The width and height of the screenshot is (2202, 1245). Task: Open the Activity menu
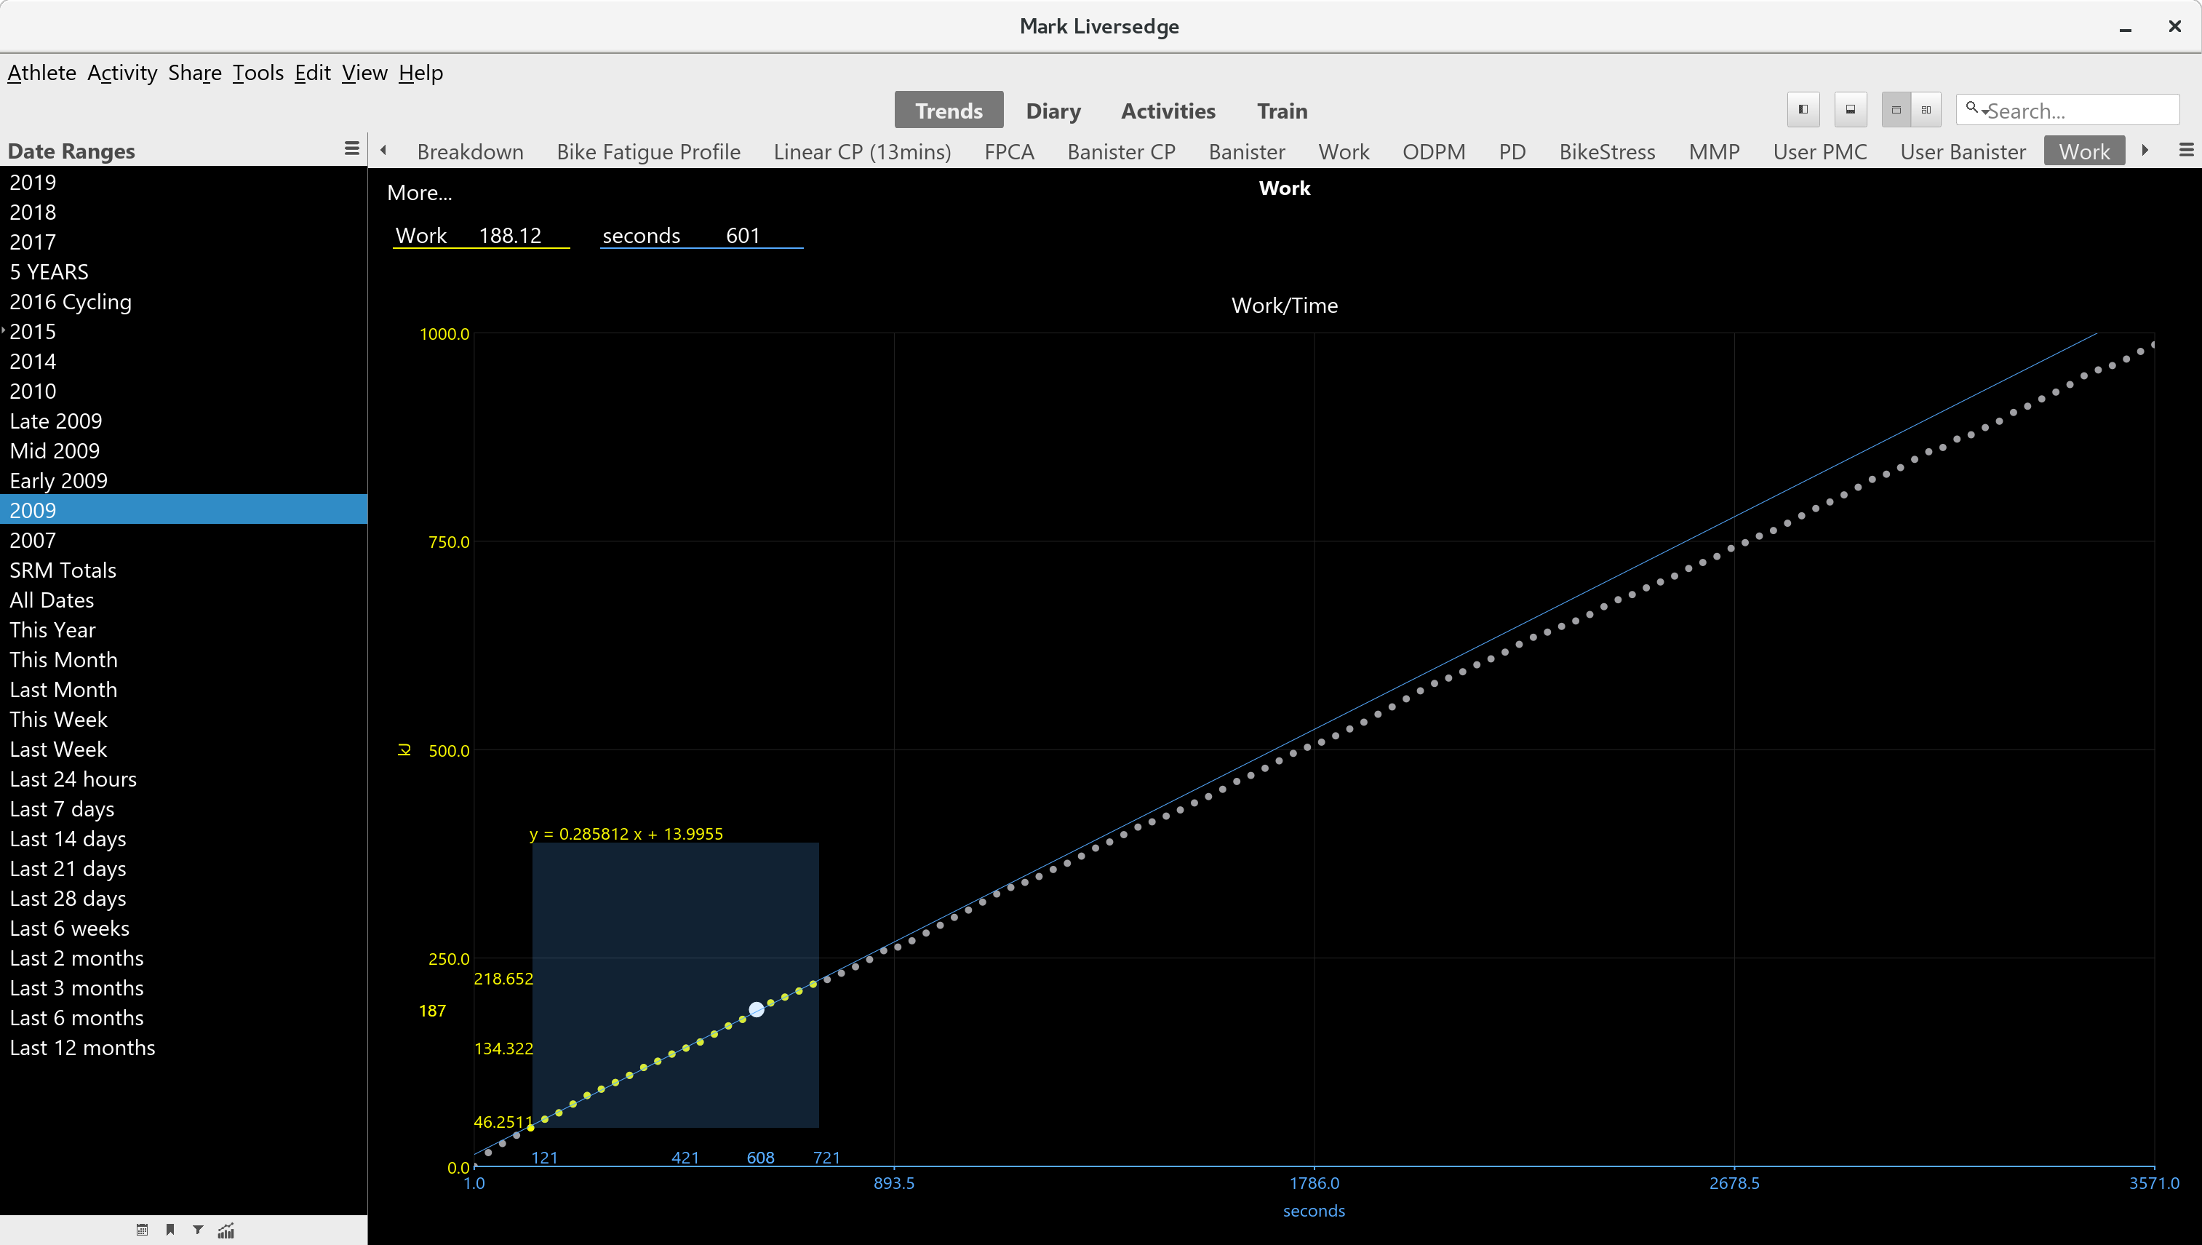(121, 73)
